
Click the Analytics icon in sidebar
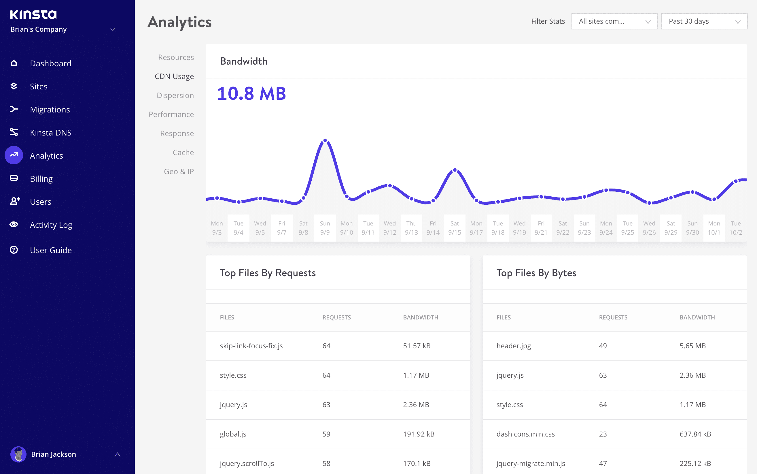pyautogui.click(x=15, y=156)
